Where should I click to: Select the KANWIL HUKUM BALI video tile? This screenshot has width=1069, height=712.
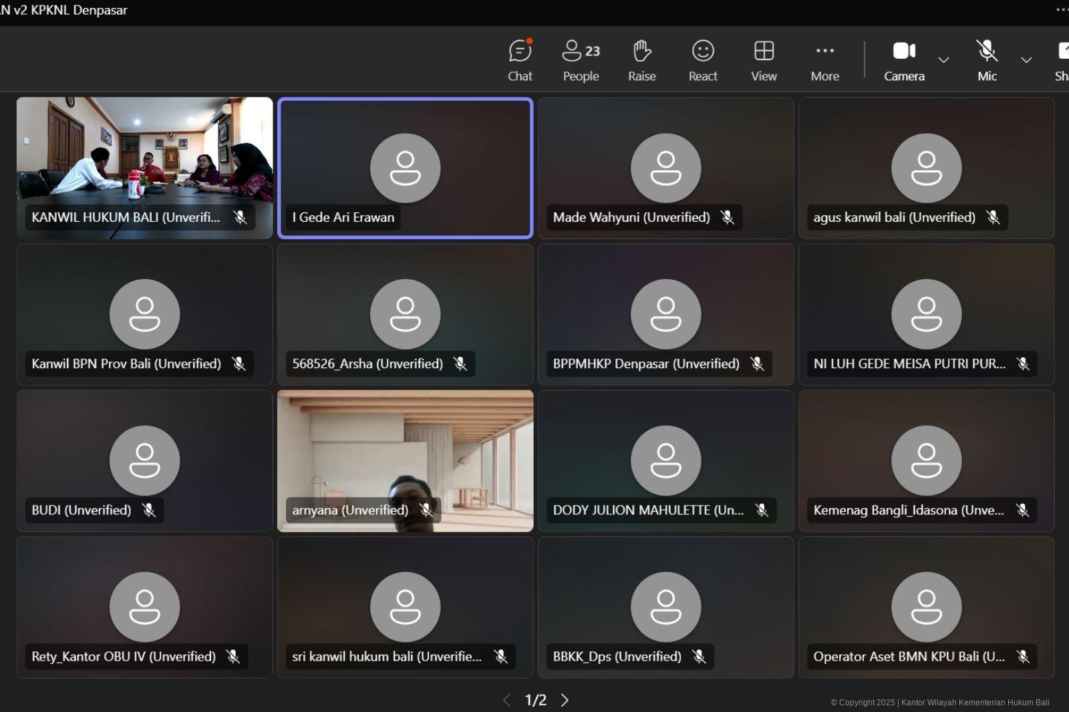click(144, 154)
